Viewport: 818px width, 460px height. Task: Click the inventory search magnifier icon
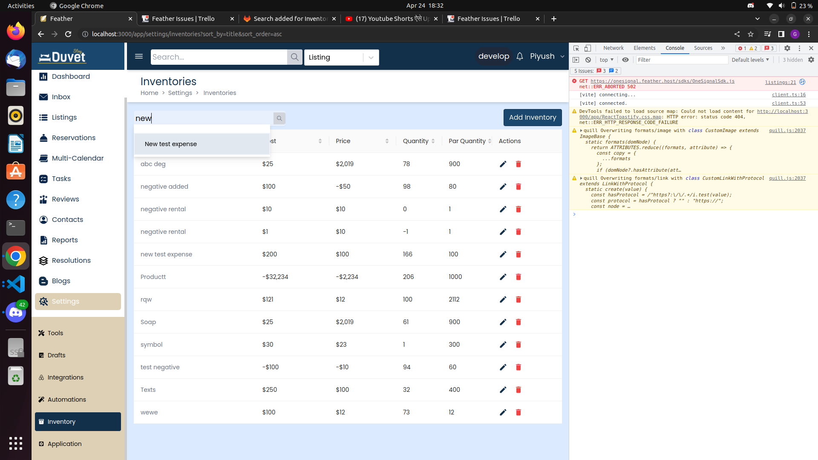point(279,118)
